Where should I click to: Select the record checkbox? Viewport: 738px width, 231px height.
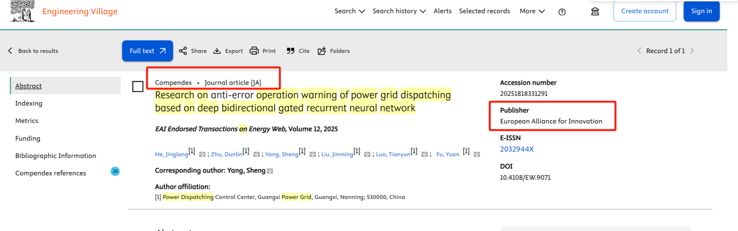coord(138,87)
